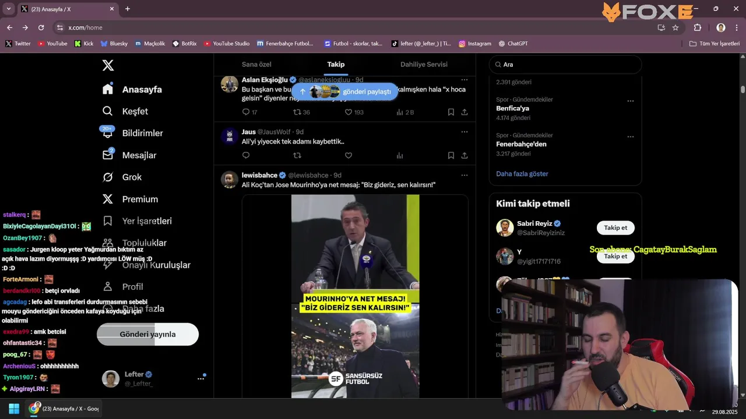Switch to Takip tab
This screenshot has height=419, width=746.
(x=336, y=65)
